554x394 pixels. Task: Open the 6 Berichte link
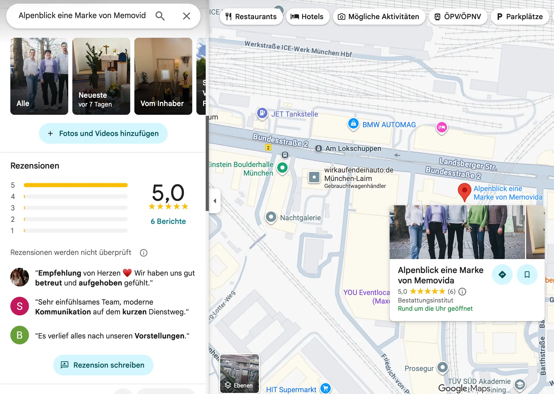(168, 221)
